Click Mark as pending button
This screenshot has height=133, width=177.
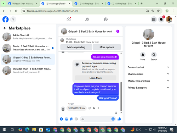[76, 47]
